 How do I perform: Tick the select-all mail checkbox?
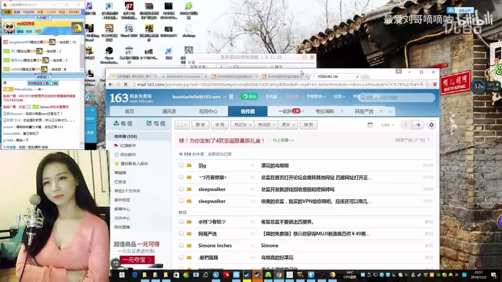[180, 125]
